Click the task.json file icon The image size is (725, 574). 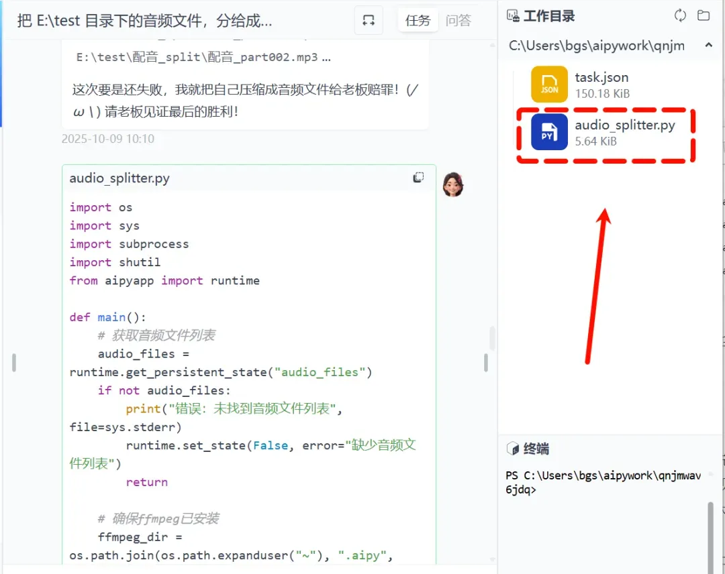pyautogui.click(x=549, y=84)
